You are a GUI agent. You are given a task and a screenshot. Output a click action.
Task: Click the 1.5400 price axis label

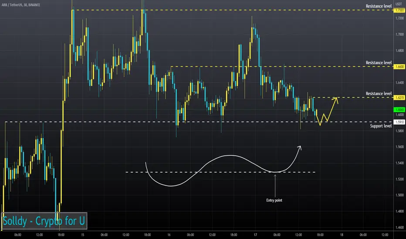[x=399, y=163]
